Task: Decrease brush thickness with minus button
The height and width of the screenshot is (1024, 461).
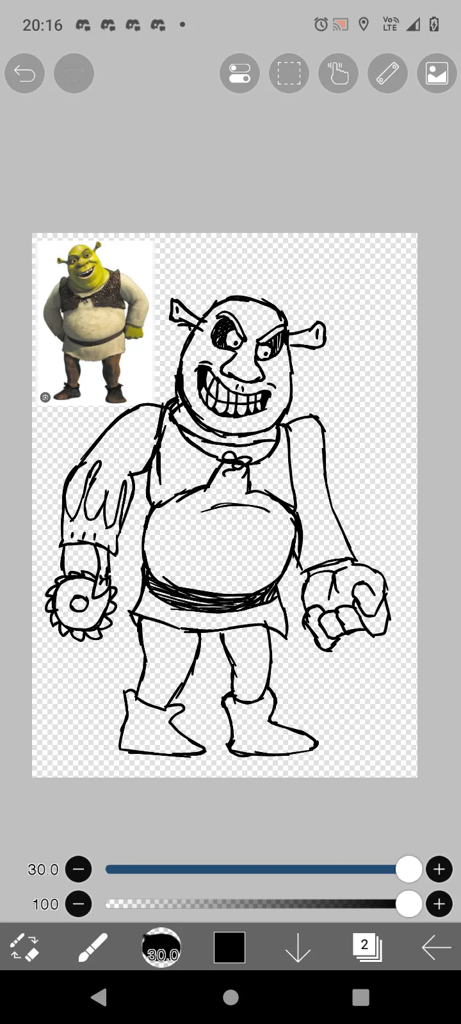Action: pos(79,869)
